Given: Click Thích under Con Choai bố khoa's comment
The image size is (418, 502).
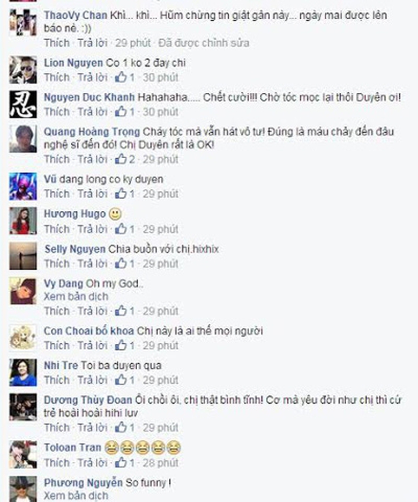Looking at the screenshot, I should [x=57, y=346].
